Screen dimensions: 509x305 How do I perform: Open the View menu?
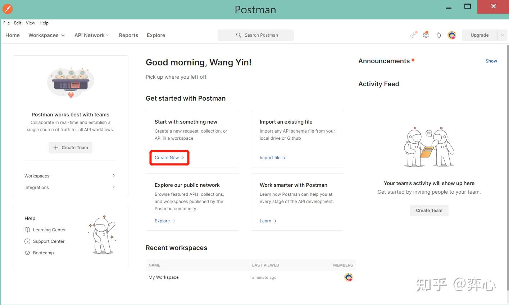pos(30,23)
